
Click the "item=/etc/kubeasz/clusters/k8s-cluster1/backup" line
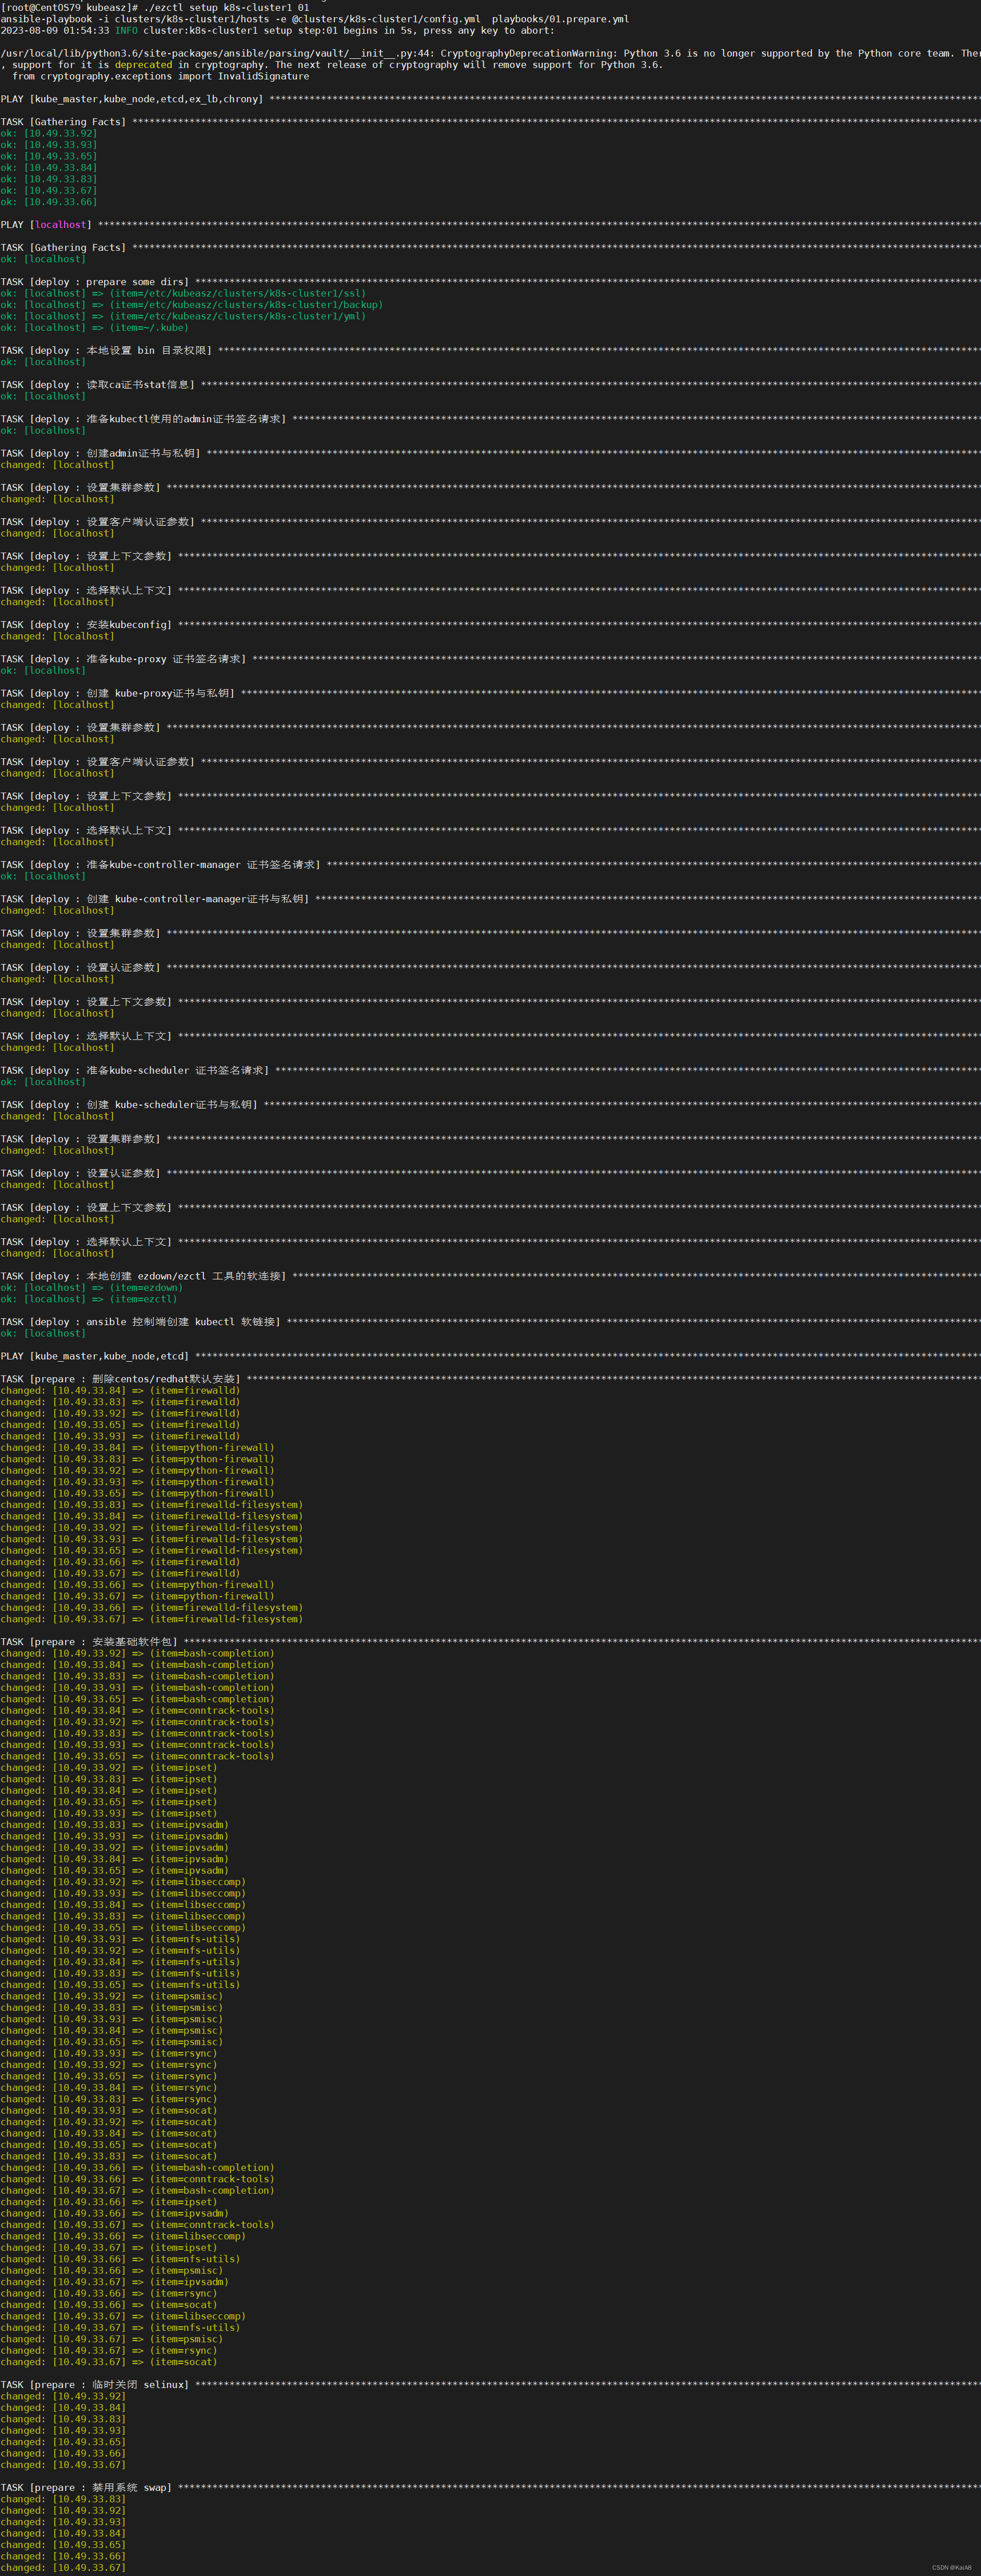(192, 305)
